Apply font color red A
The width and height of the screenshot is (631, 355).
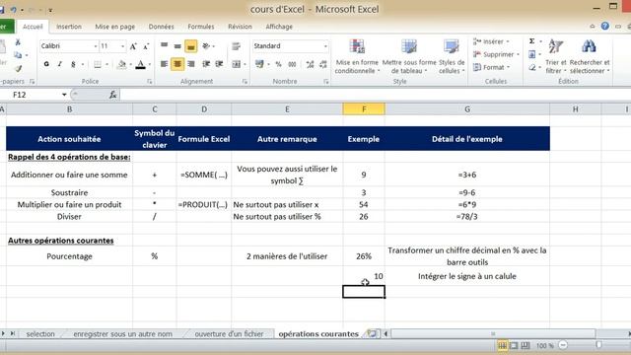[x=140, y=64]
